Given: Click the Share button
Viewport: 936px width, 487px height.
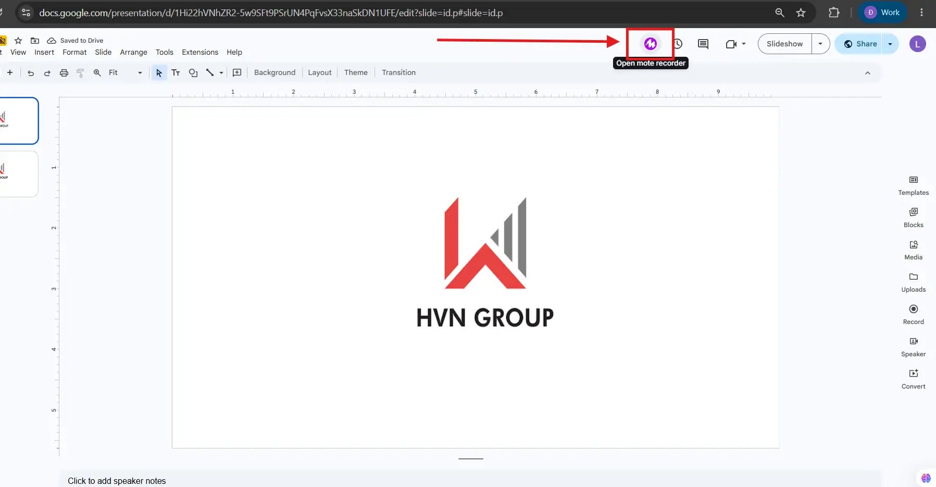Looking at the screenshot, I should click(x=859, y=44).
